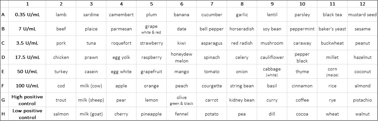This screenshot has height=121, width=378.
Task: Select the mustard seed cell
Action: pos(362,15)
